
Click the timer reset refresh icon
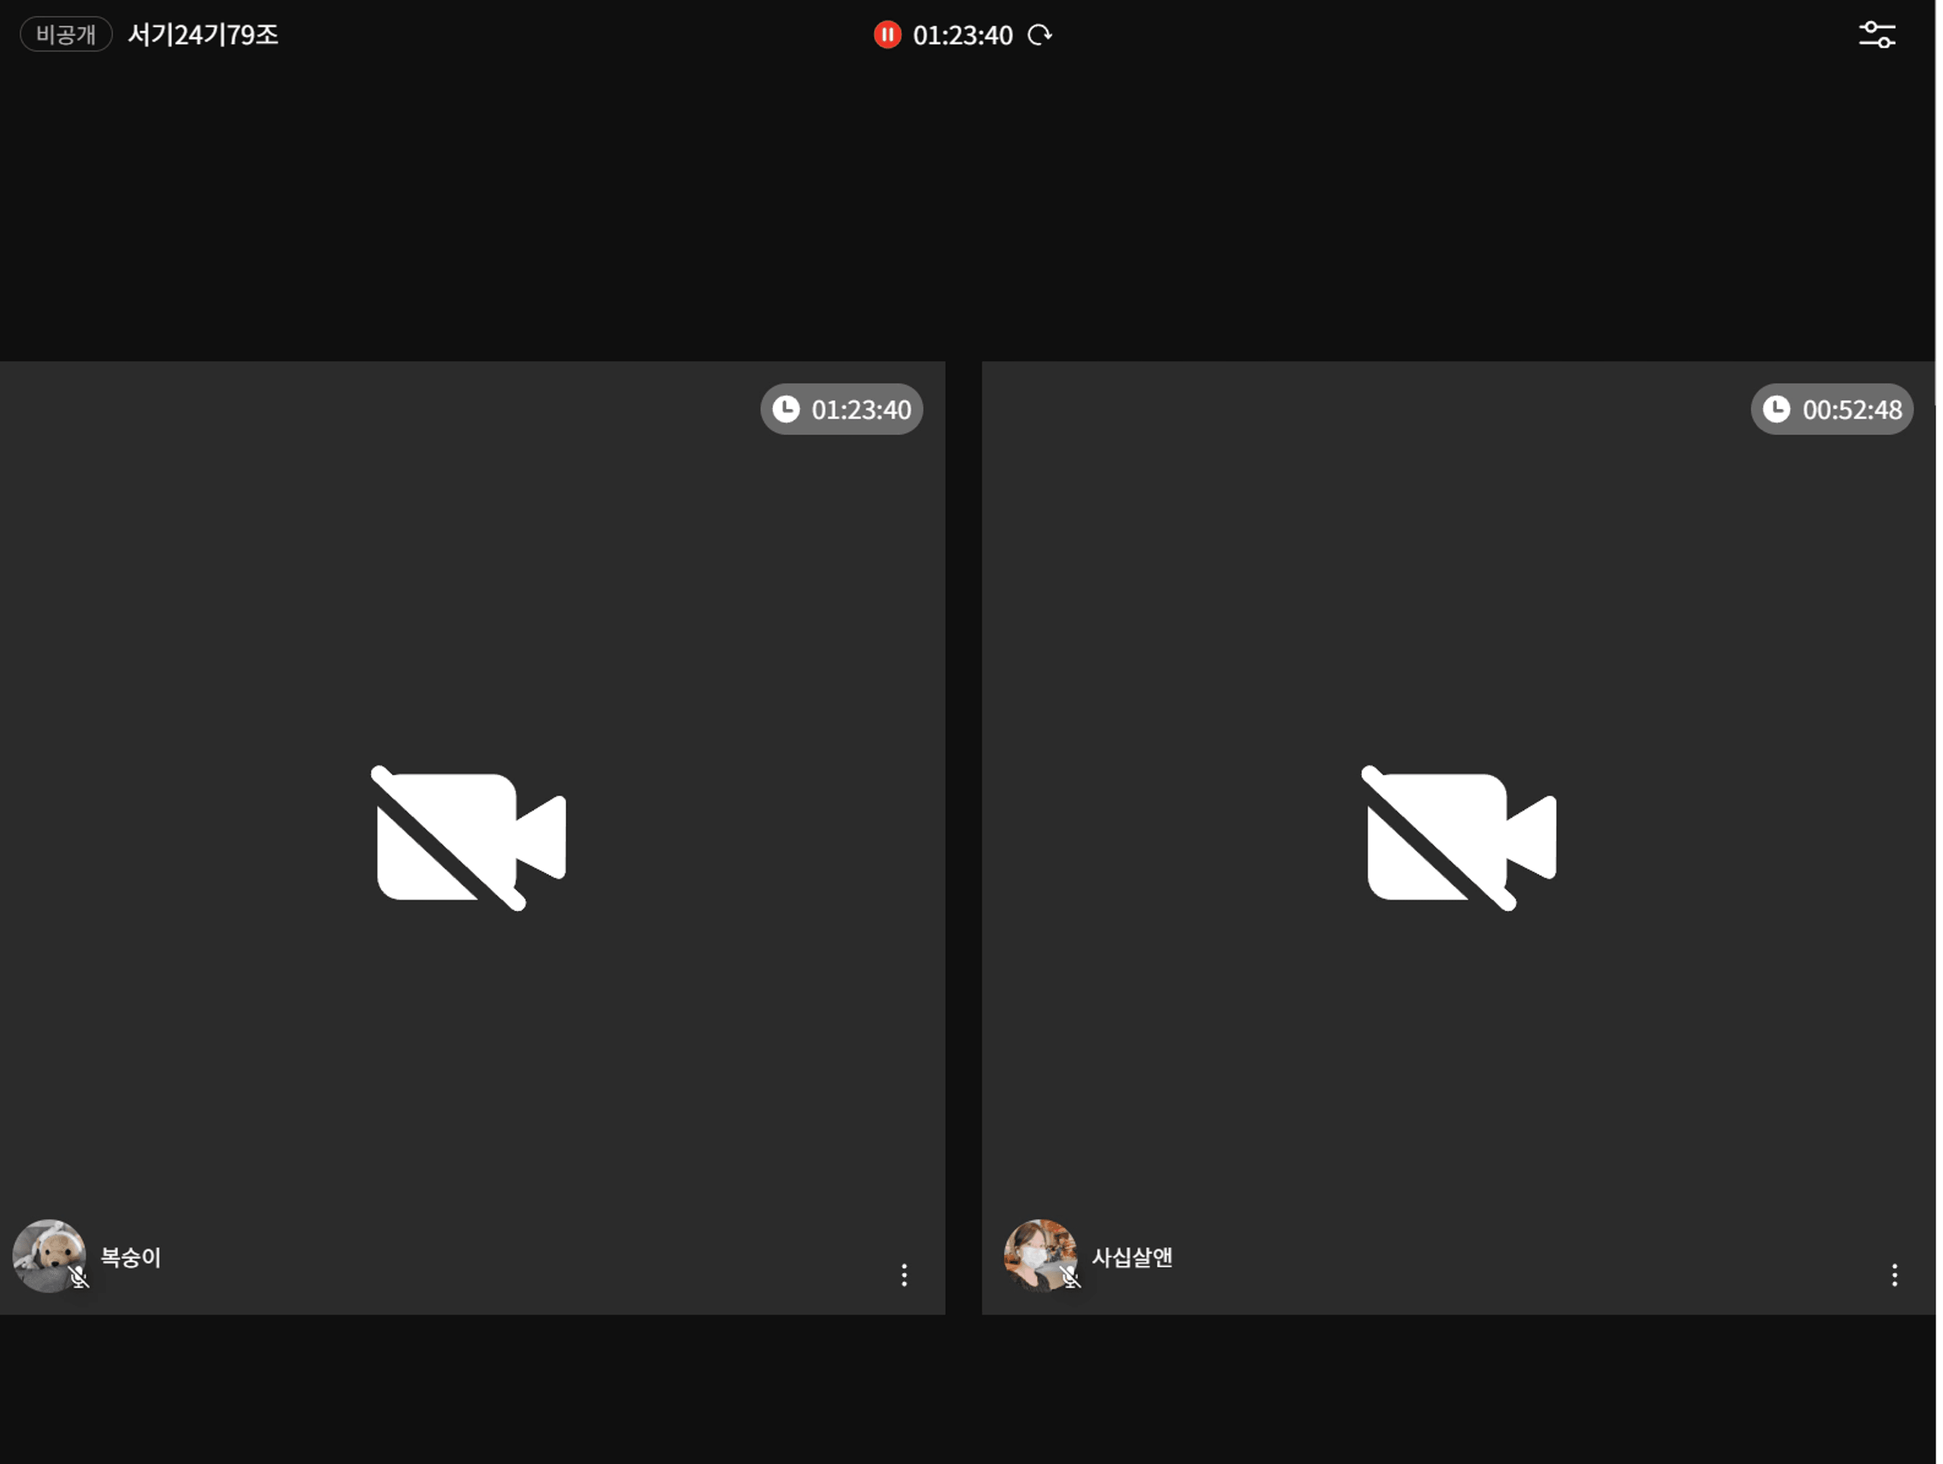(x=1040, y=35)
